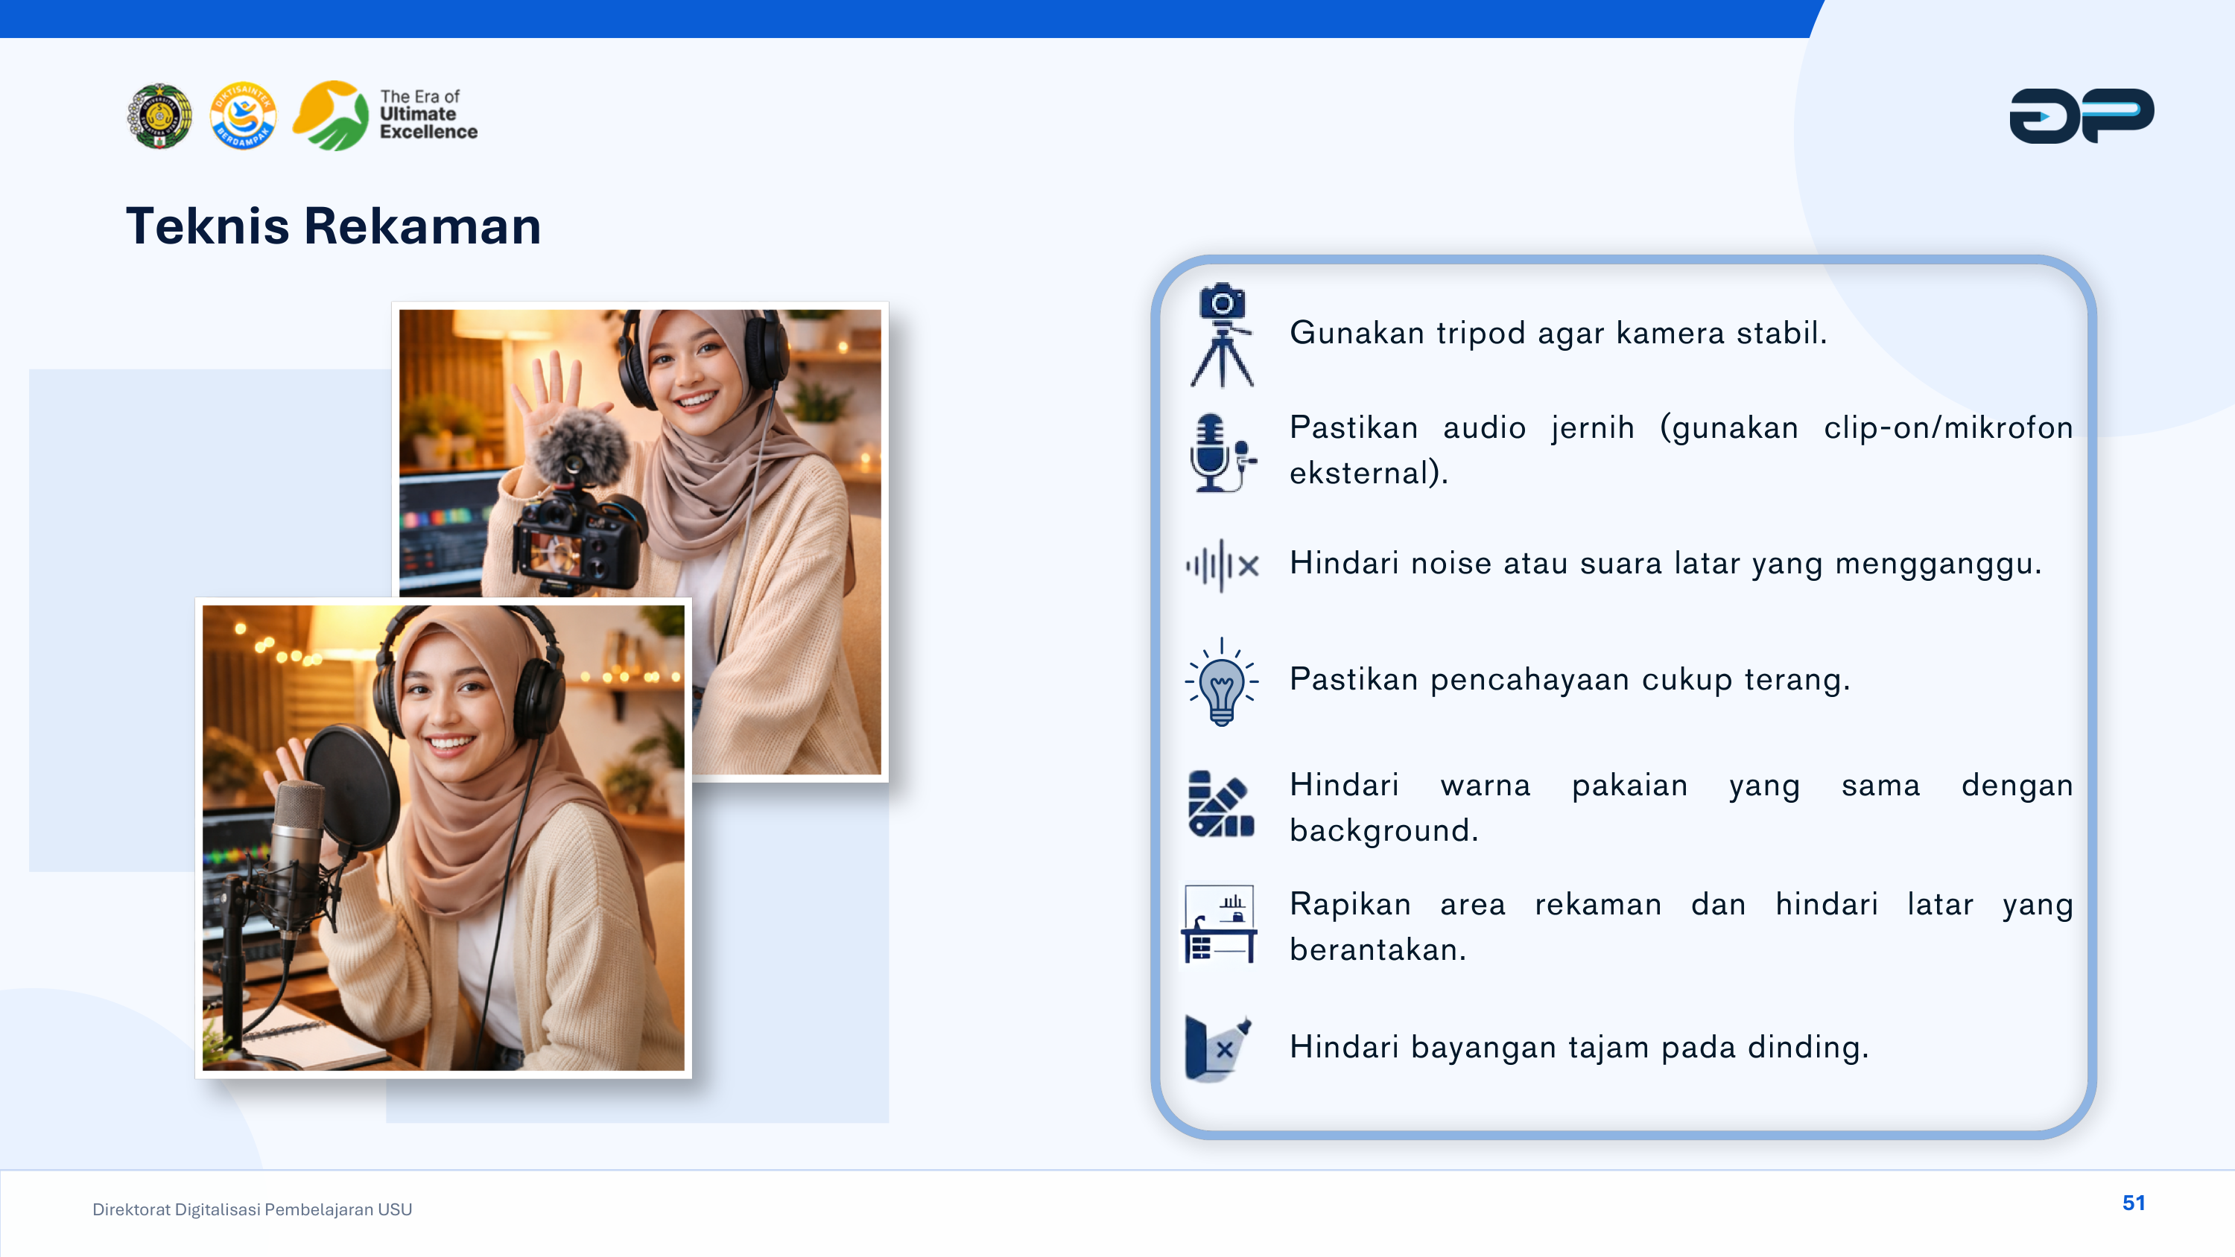Screen dimensions: 2235x1257
Task: Select the photo of woman with studio microphone
Action: [x=443, y=838]
